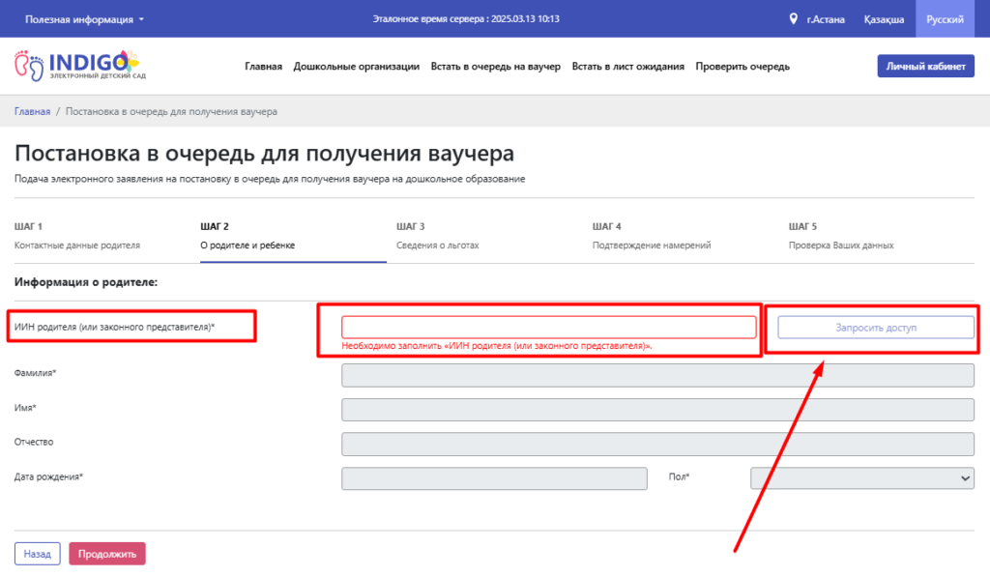The image size is (990, 577).
Task: Open the Пол dropdown selector
Action: coord(861,477)
